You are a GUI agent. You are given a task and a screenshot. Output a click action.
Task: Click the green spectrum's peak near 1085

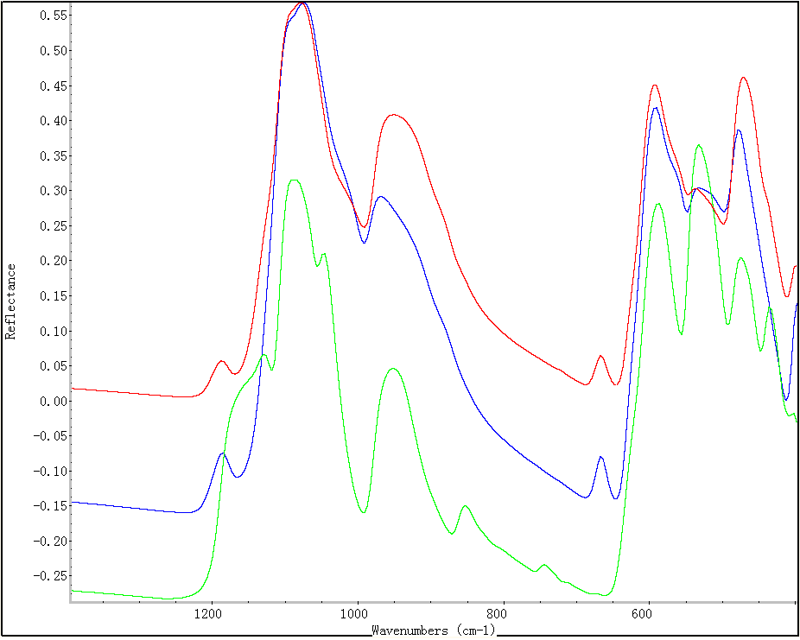pyautogui.click(x=294, y=180)
